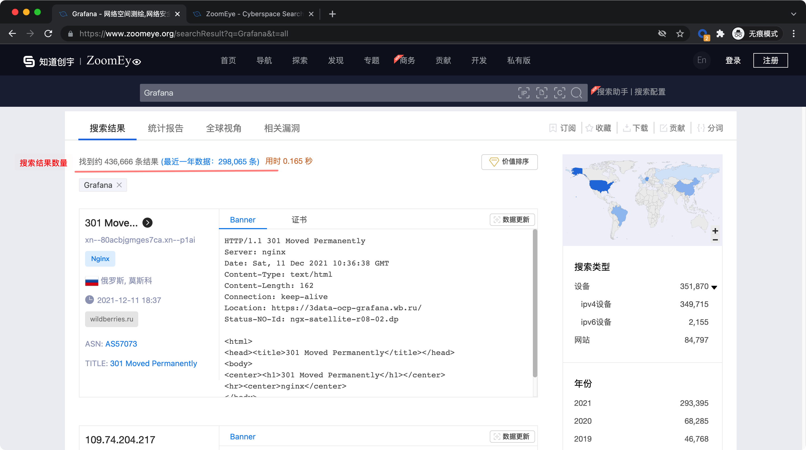
Task: Click the IP search icon in search bar
Action: click(x=523, y=93)
